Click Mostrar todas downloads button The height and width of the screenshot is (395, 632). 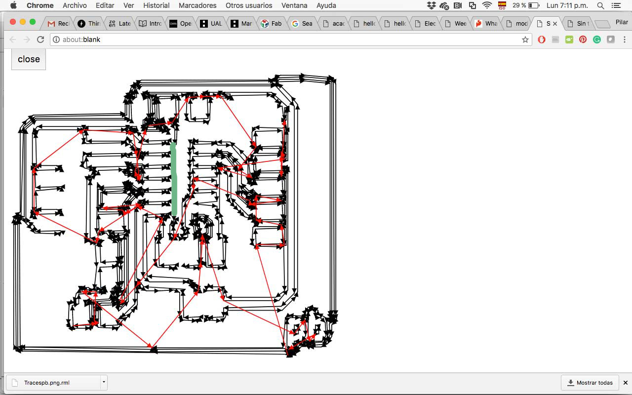[591, 383]
